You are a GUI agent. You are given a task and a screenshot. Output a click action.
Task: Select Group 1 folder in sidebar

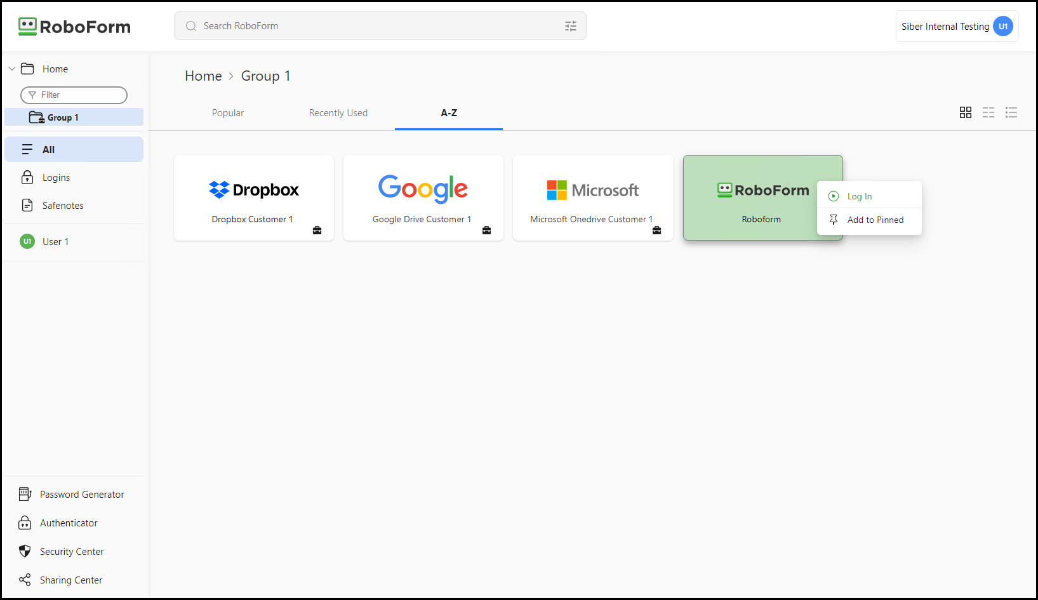63,117
